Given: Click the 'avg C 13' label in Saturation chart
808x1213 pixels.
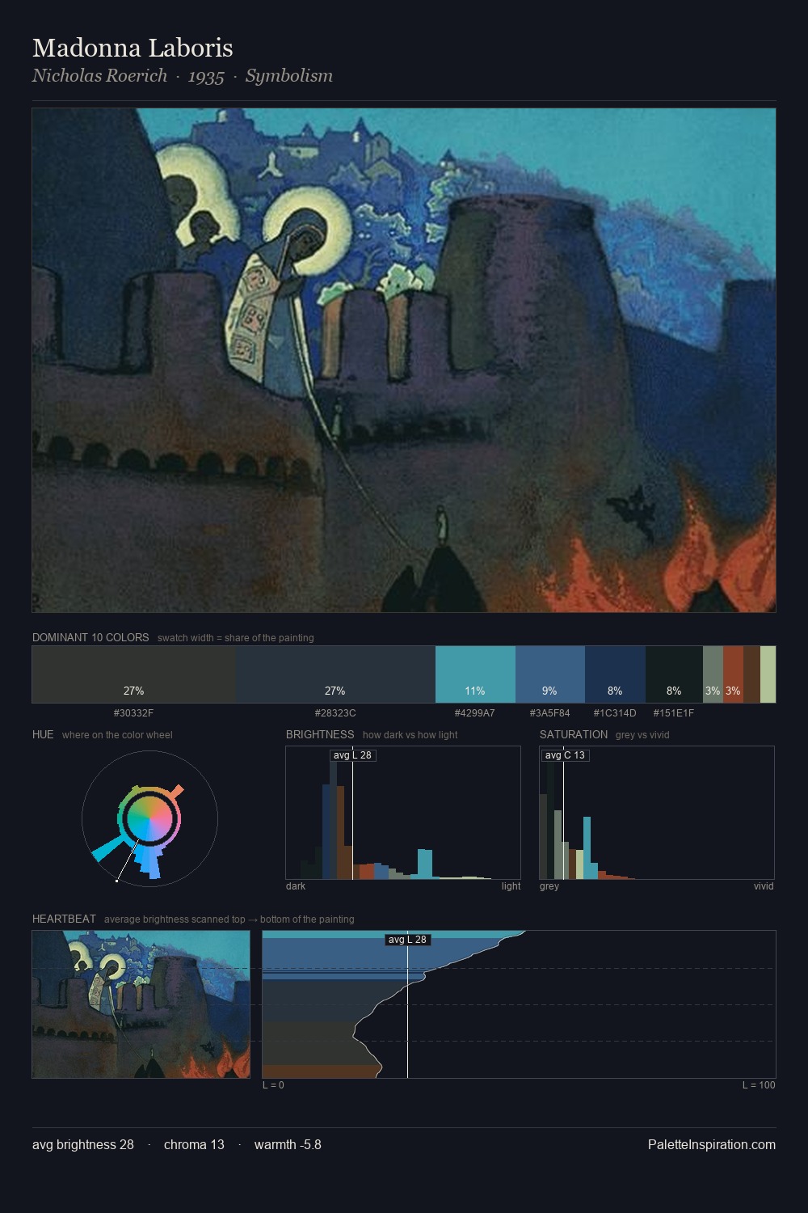Looking at the screenshot, I should 565,755.
